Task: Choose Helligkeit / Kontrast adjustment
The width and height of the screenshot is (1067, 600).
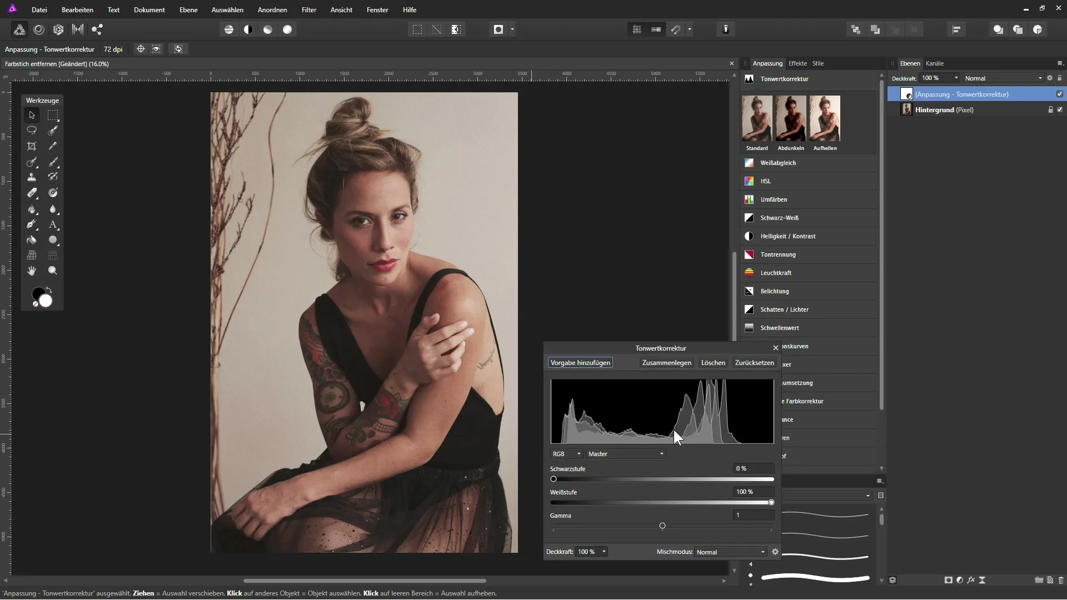Action: [x=809, y=236]
